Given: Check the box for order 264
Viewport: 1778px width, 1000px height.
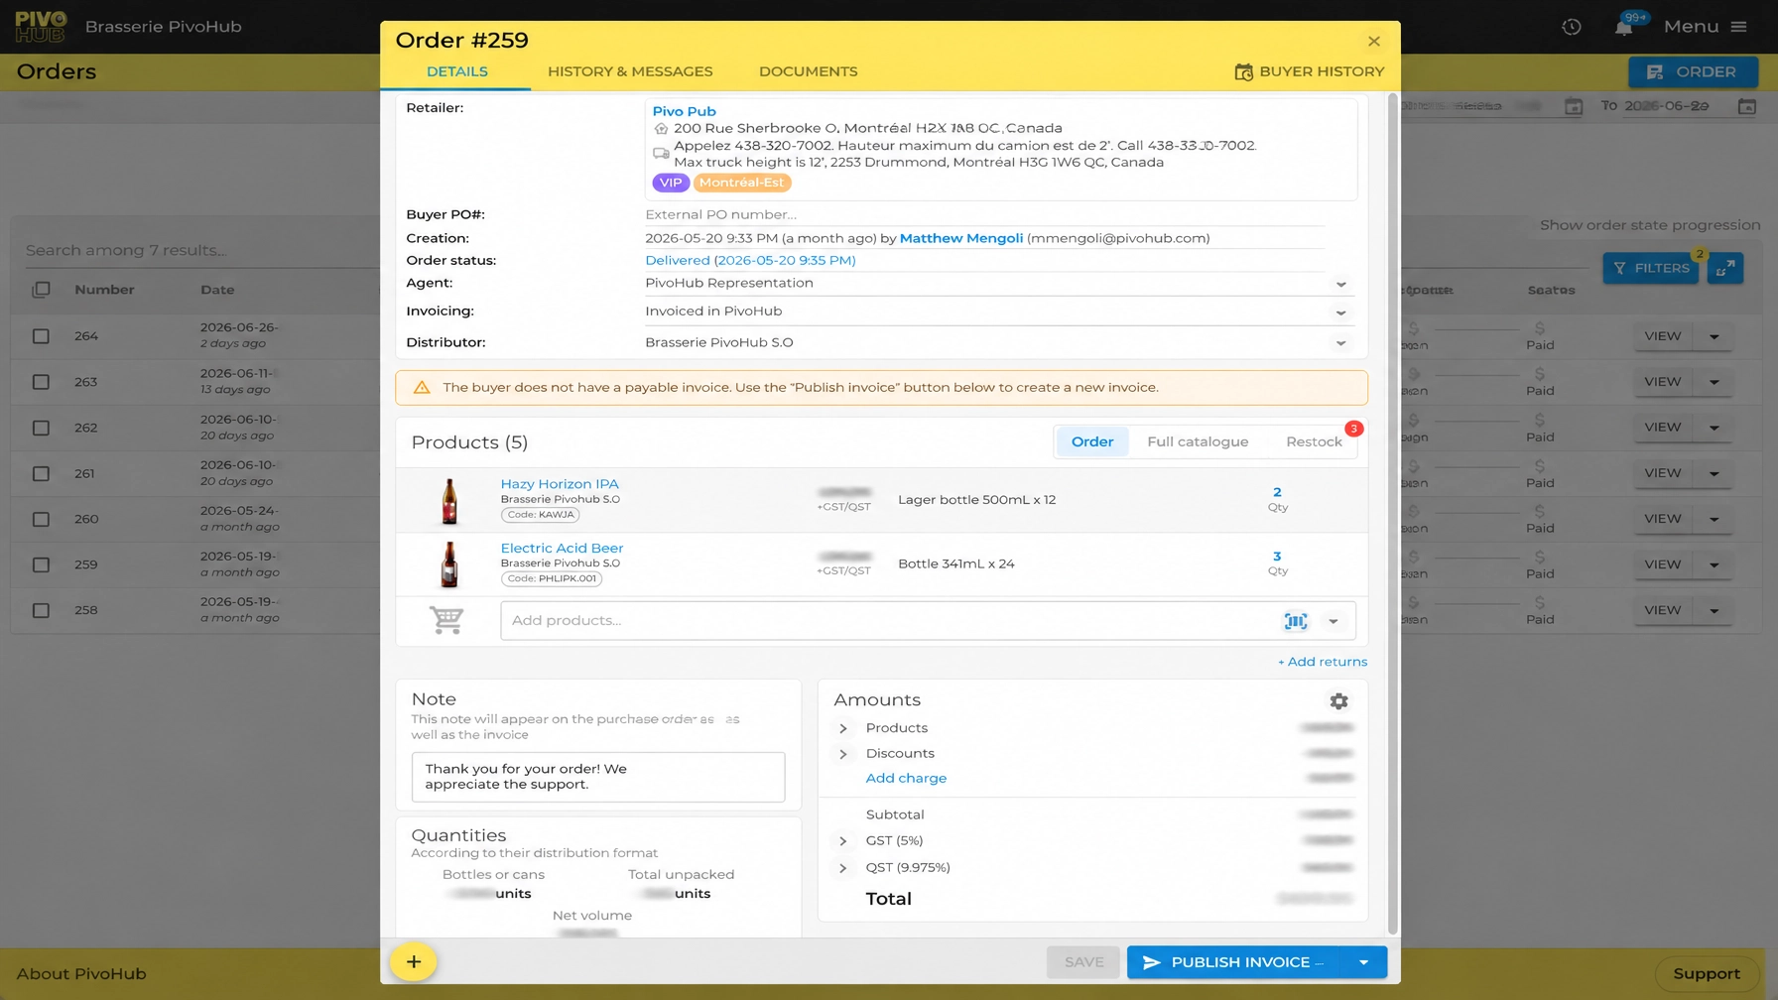Looking at the screenshot, I should (41, 336).
